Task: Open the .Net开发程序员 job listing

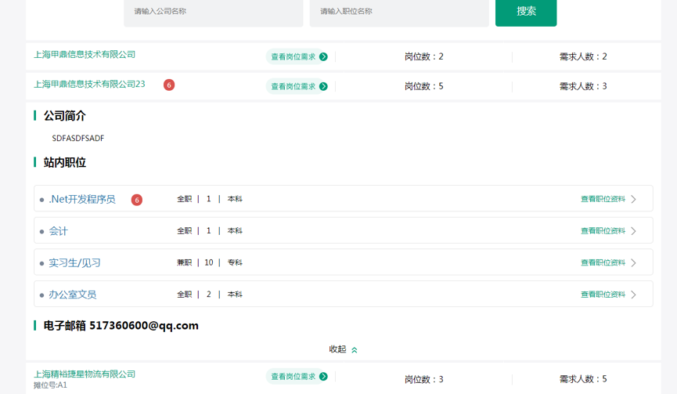Action: (81, 200)
